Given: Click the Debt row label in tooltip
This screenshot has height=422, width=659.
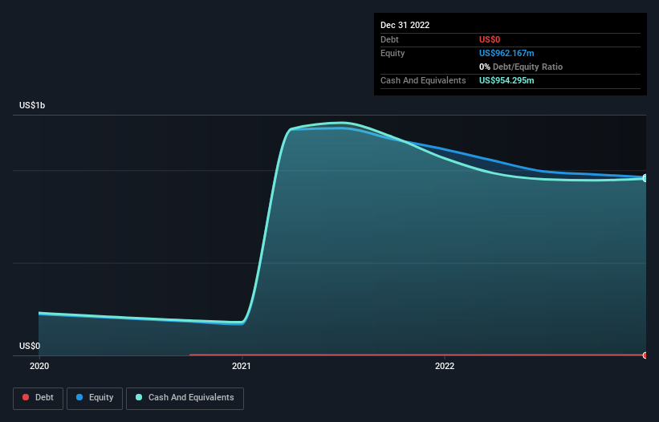Looking at the screenshot, I should click(x=389, y=39).
